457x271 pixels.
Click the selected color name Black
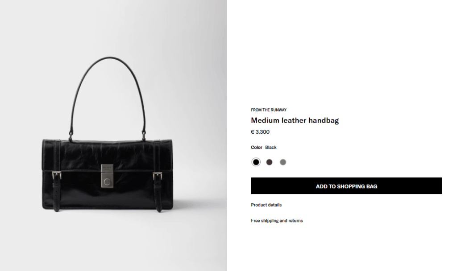[x=271, y=147]
